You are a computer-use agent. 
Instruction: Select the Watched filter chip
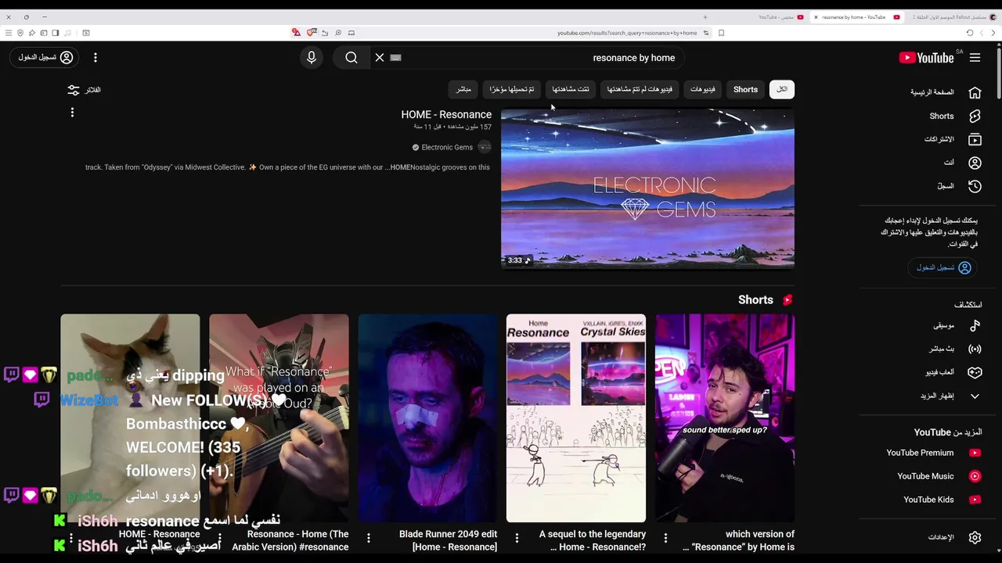point(571,89)
